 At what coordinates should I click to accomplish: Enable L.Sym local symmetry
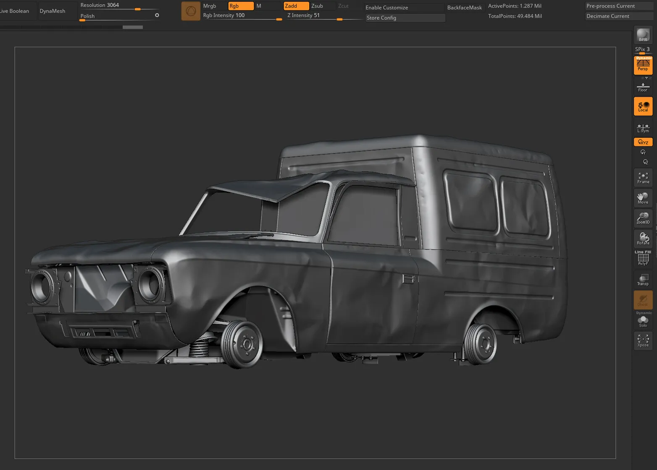point(643,128)
